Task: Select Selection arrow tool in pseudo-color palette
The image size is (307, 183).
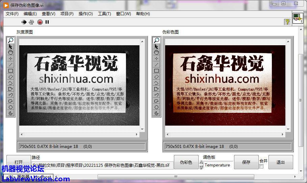Action: coord(156,46)
